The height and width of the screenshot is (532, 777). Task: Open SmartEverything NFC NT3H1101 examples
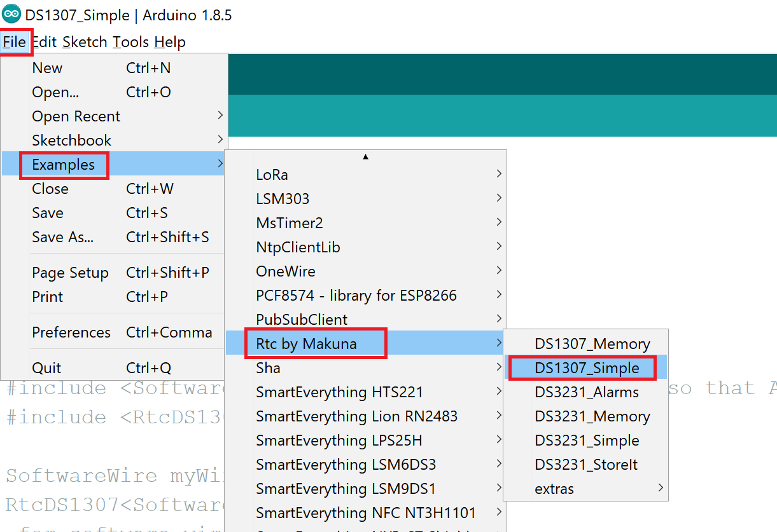(x=366, y=513)
